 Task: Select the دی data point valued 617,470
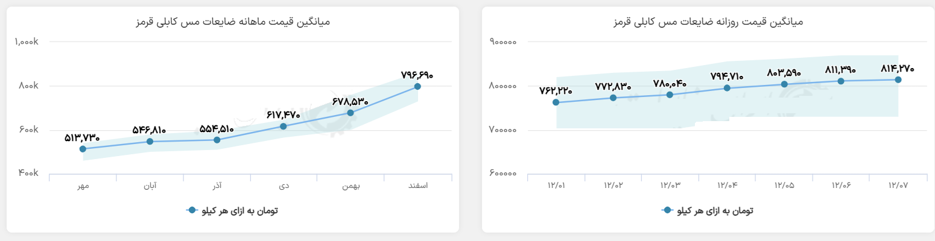pyautogui.click(x=284, y=126)
